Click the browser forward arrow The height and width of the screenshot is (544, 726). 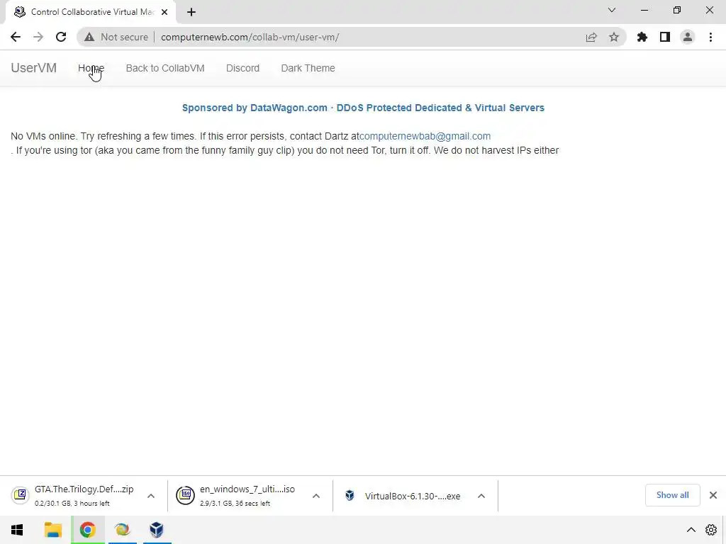[38, 37]
